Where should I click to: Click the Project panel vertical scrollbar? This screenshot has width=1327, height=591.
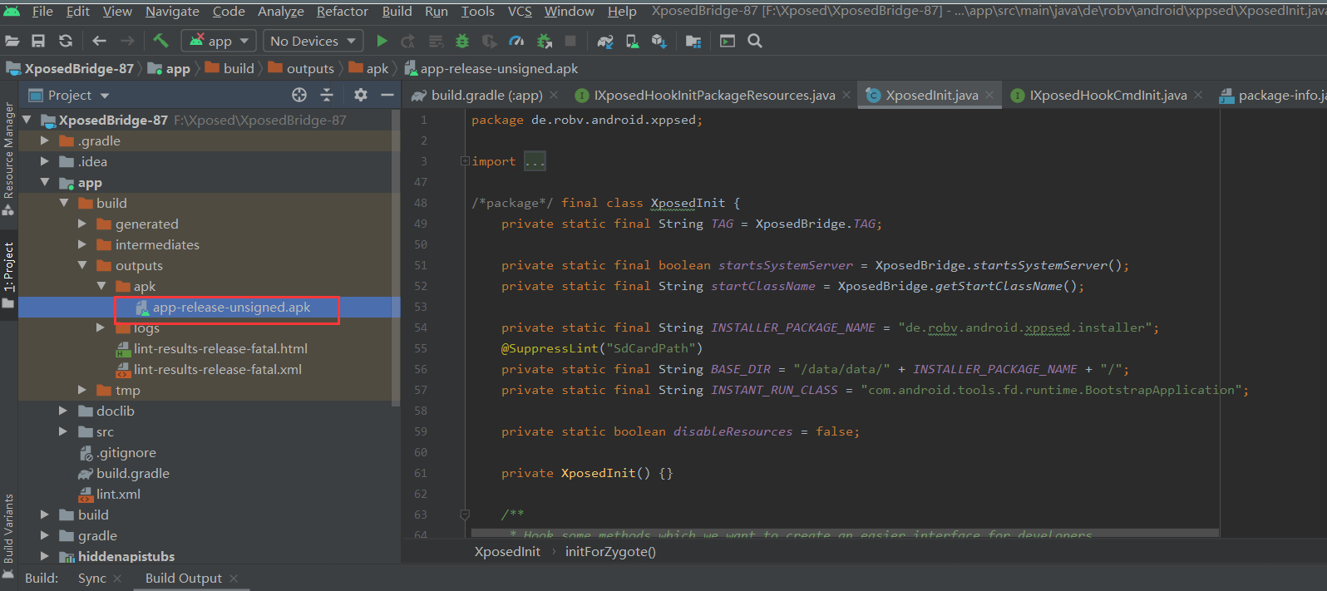(397, 256)
